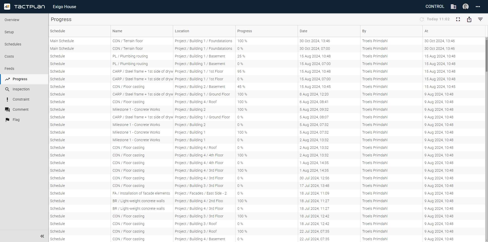Click the Today 11:02 timestamp
The height and width of the screenshot is (242, 488).
click(438, 19)
